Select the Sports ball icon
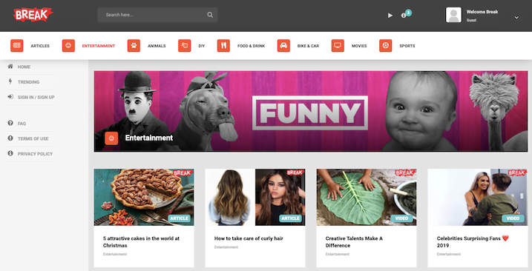532x271 pixels. pos(385,46)
